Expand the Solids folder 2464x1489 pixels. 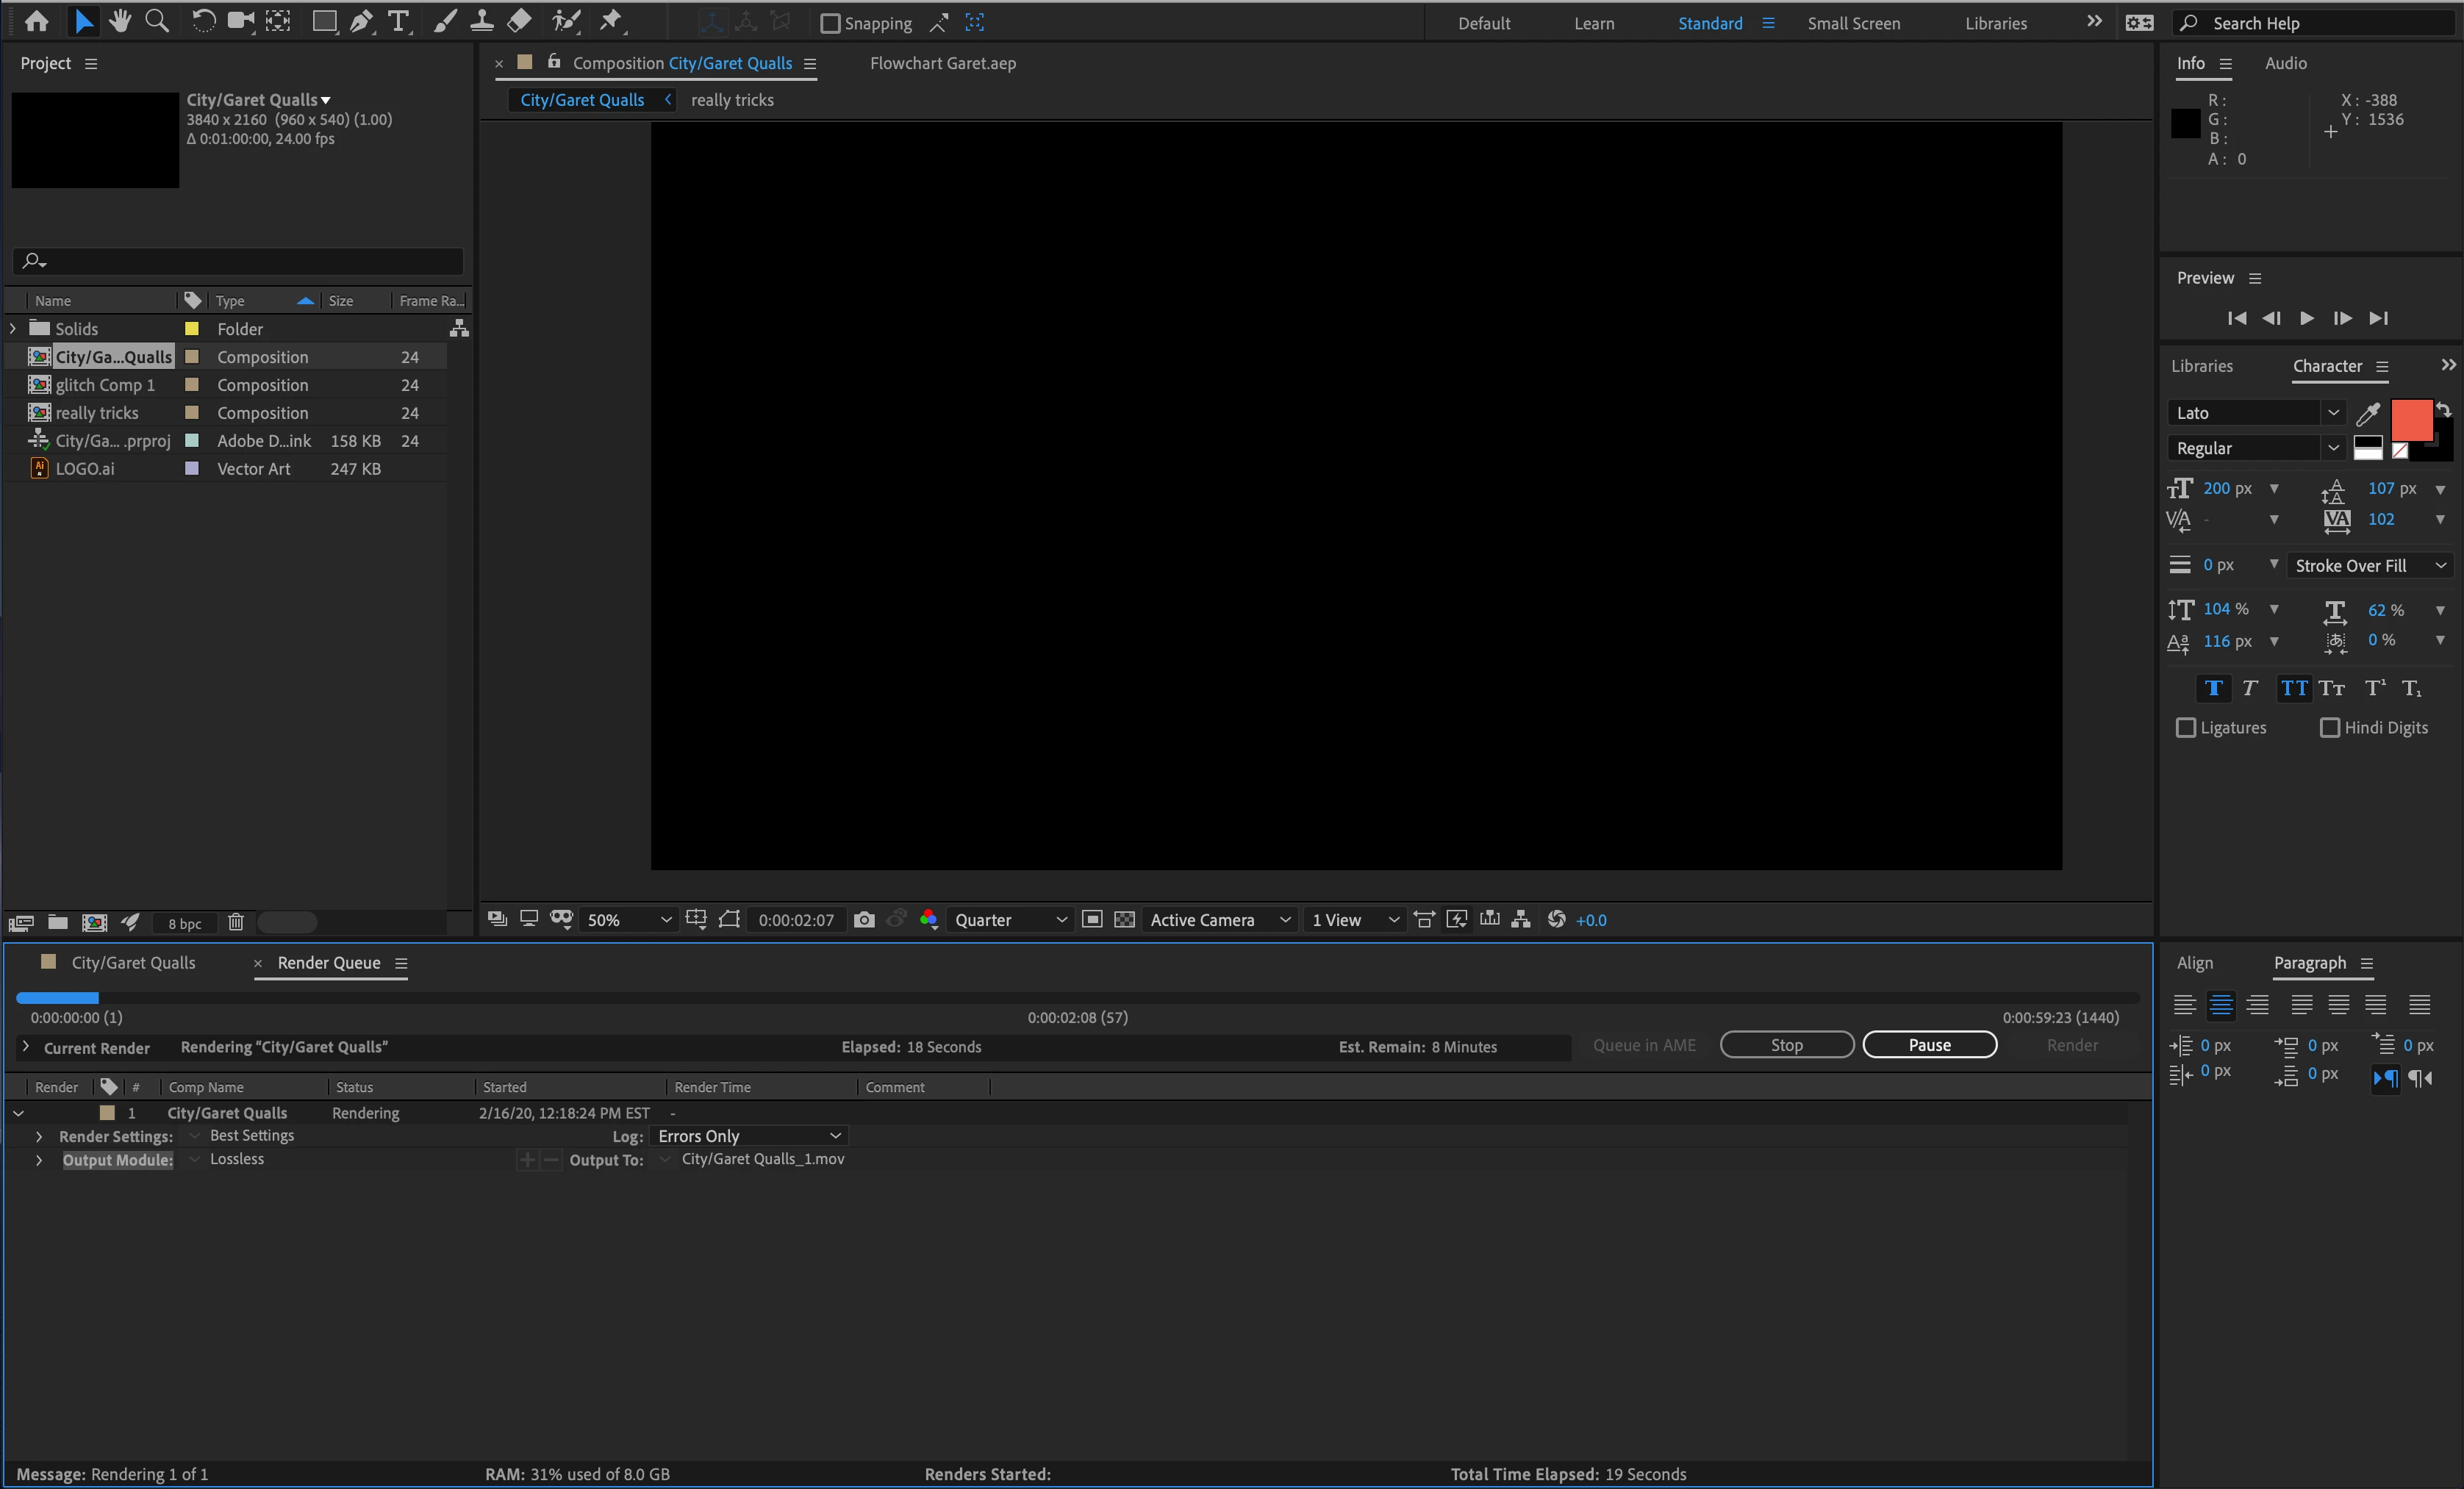13,328
